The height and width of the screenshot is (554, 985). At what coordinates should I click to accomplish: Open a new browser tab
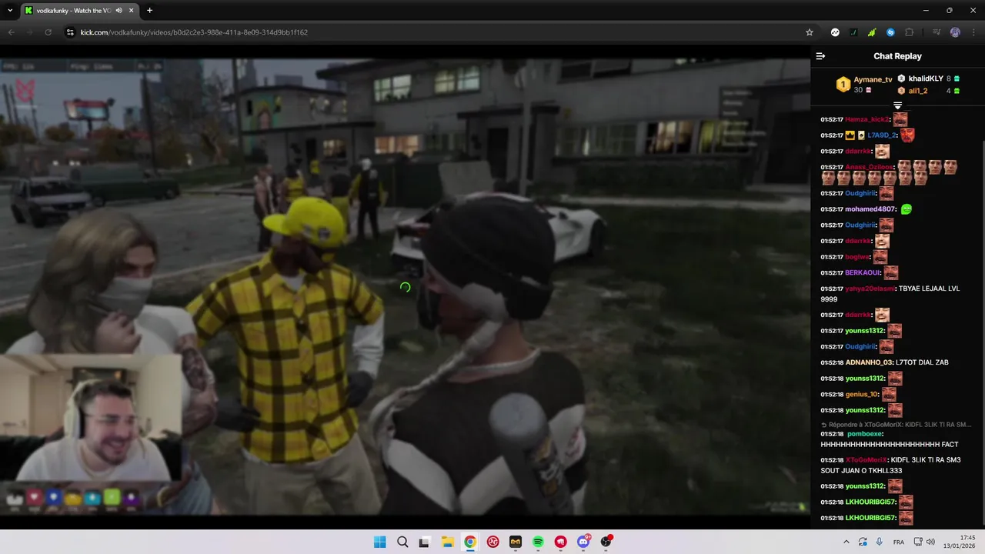click(149, 11)
